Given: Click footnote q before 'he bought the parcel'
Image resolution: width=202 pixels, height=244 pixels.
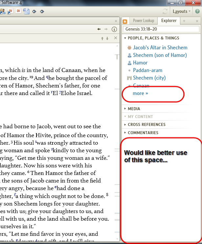Looking at the screenshot, I should click(47, 77).
